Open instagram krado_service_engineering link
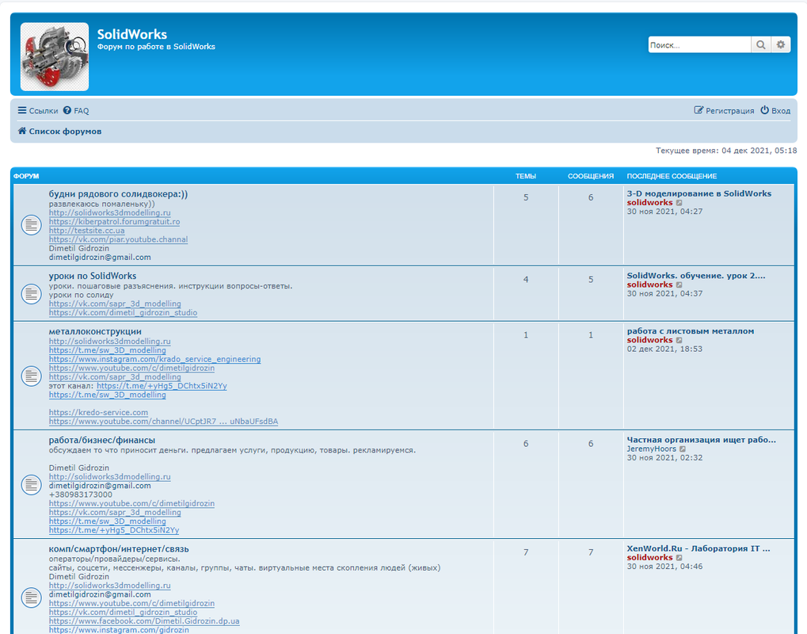Screen dimensions: 807x634 point(155,360)
